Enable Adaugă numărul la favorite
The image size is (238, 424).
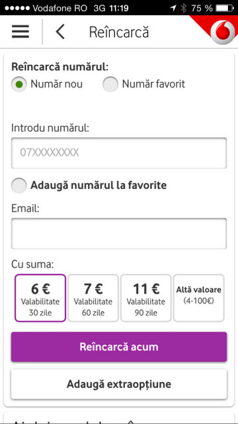(19, 185)
